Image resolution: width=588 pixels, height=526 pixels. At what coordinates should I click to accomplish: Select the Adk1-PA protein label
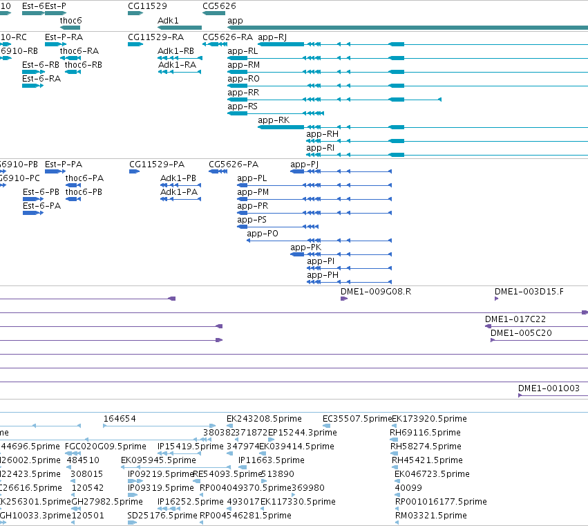179,192
